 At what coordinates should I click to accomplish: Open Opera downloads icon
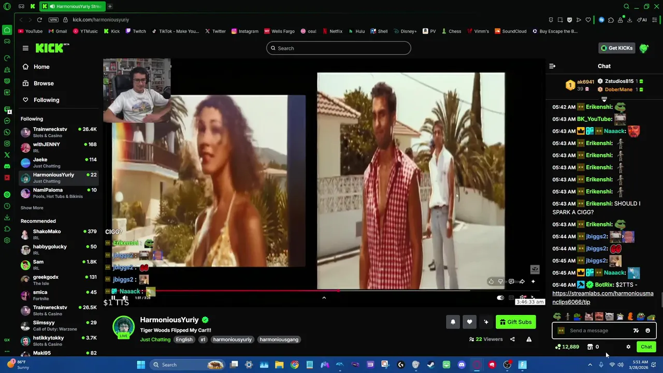(629, 20)
